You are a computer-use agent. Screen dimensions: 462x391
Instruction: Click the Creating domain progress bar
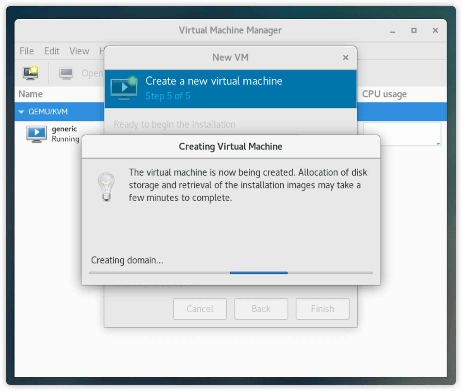pos(231,273)
